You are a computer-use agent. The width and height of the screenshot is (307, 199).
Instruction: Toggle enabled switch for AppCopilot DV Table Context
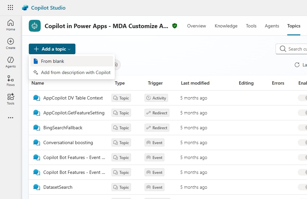pos(303,98)
